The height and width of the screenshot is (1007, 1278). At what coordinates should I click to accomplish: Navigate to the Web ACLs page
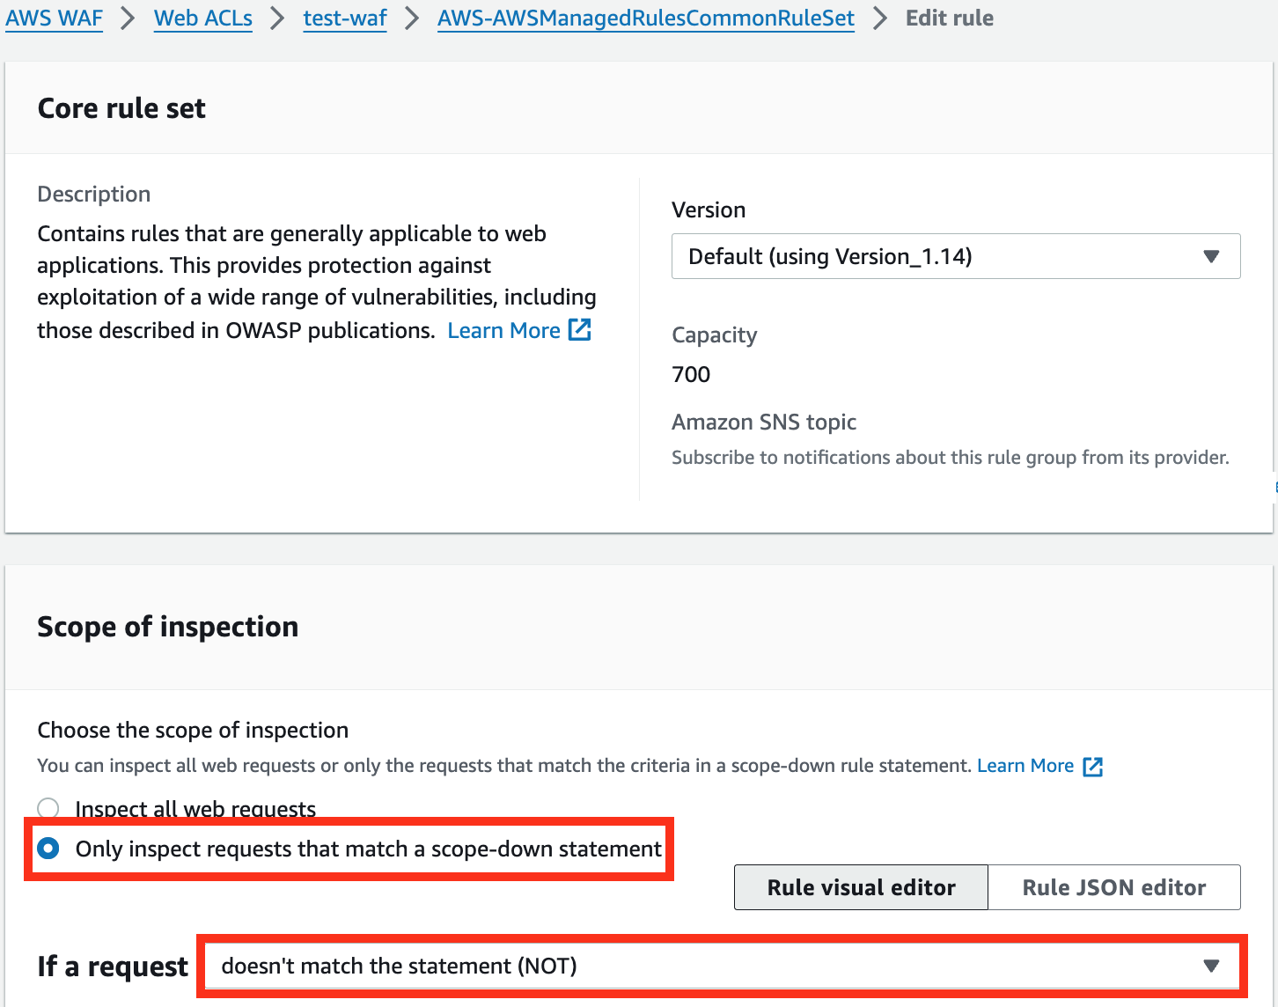[x=202, y=18]
